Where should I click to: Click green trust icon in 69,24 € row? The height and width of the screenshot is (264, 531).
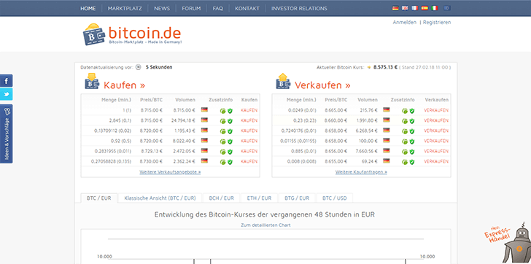click(x=405, y=162)
